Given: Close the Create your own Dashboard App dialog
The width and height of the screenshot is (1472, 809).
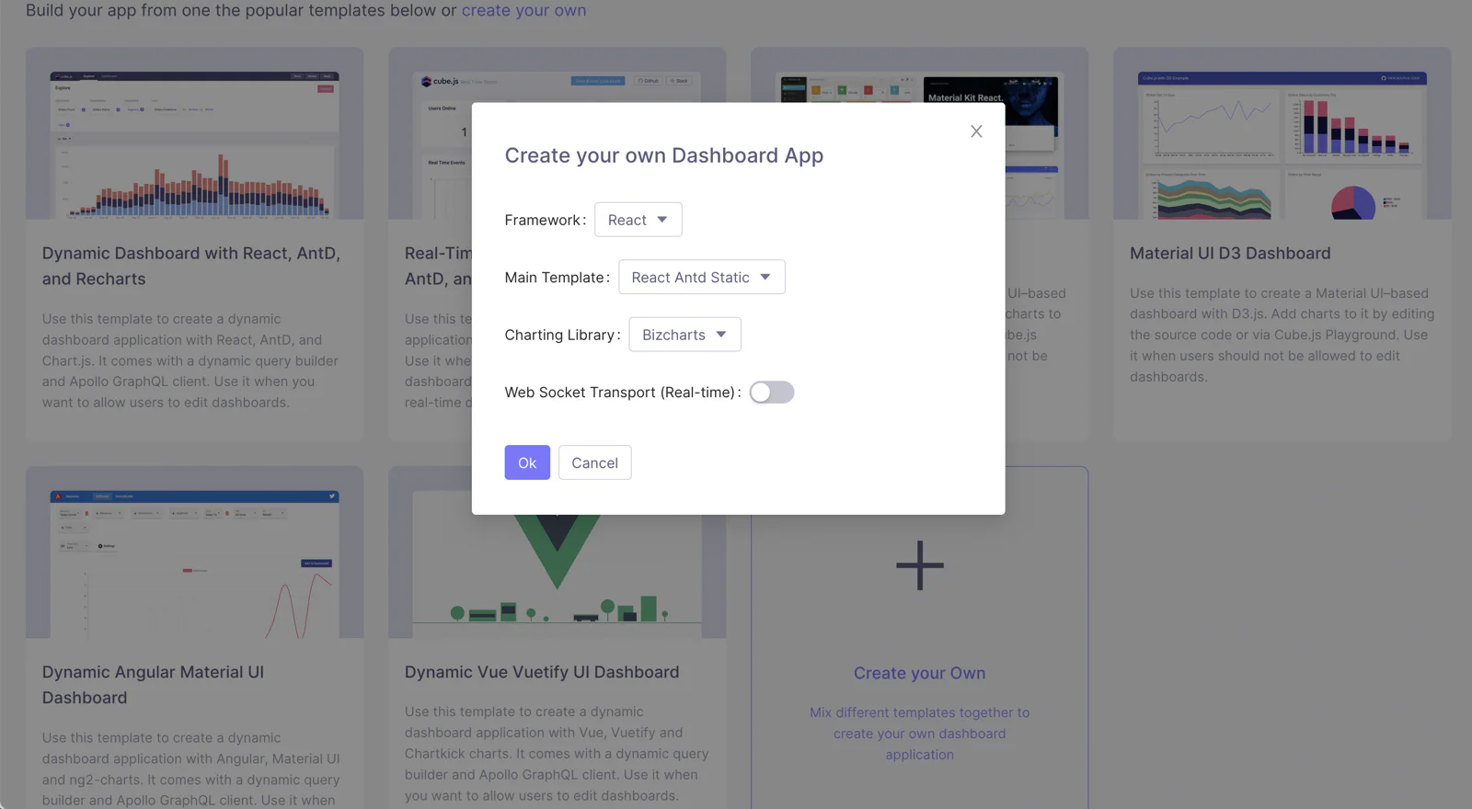Looking at the screenshot, I should coord(976,131).
